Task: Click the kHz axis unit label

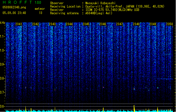Action: [3, 23]
